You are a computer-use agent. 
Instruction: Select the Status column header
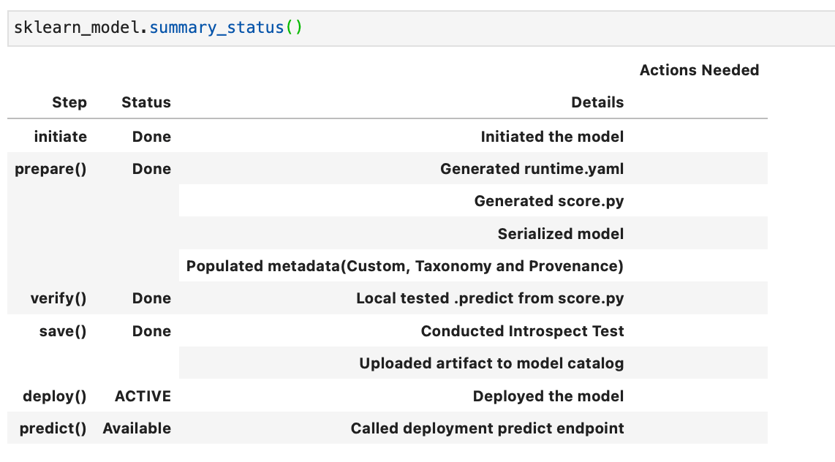coord(146,103)
